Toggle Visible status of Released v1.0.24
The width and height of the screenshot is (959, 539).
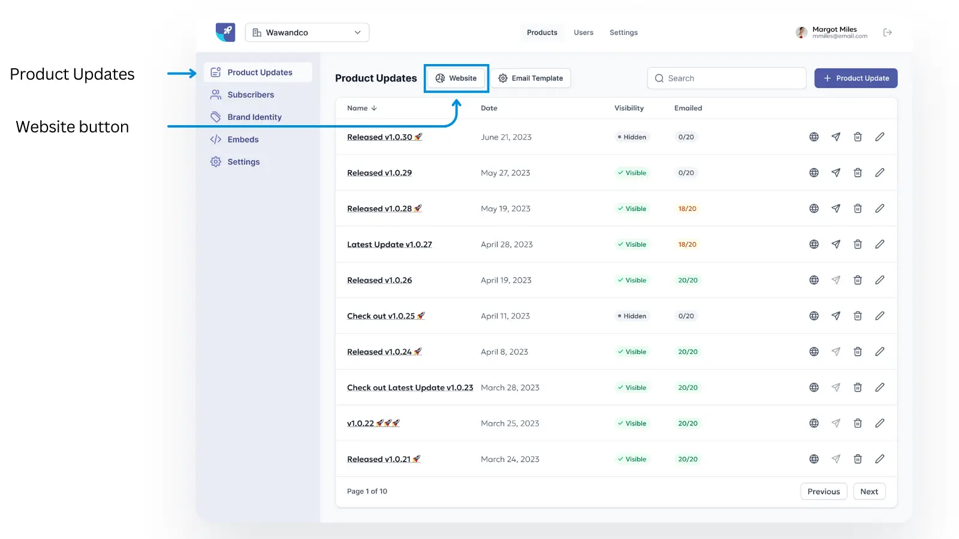[x=632, y=352]
